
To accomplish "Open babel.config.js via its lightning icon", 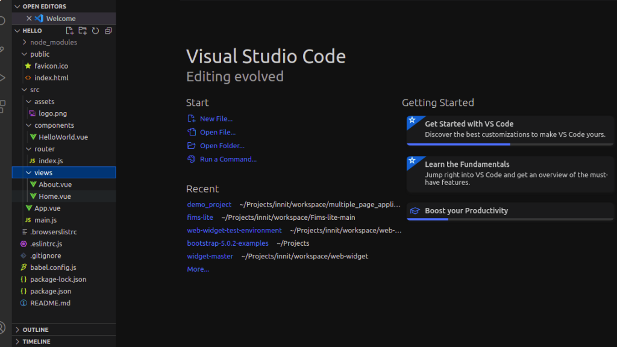I will click(23, 267).
